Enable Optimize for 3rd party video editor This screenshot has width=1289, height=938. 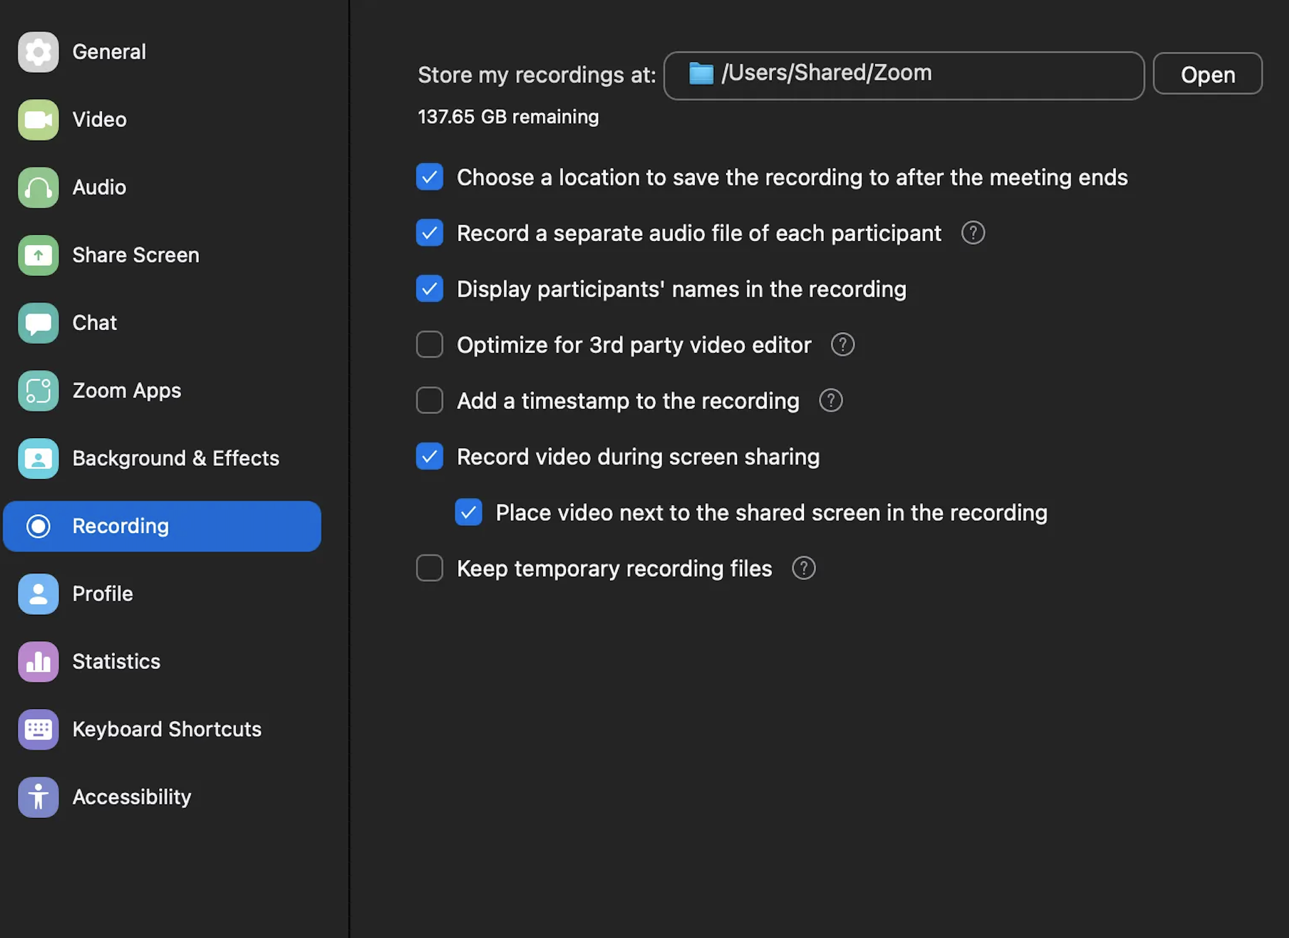tap(430, 345)
